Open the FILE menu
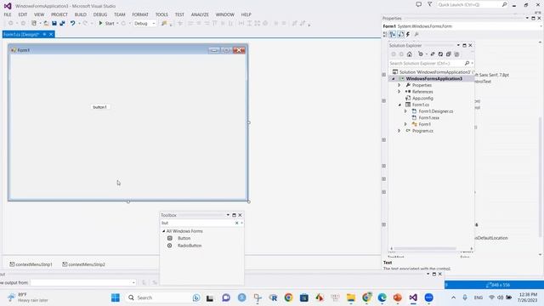Viewport: 544px width, 306px height. pyautogui.click(x=8, y=14)
